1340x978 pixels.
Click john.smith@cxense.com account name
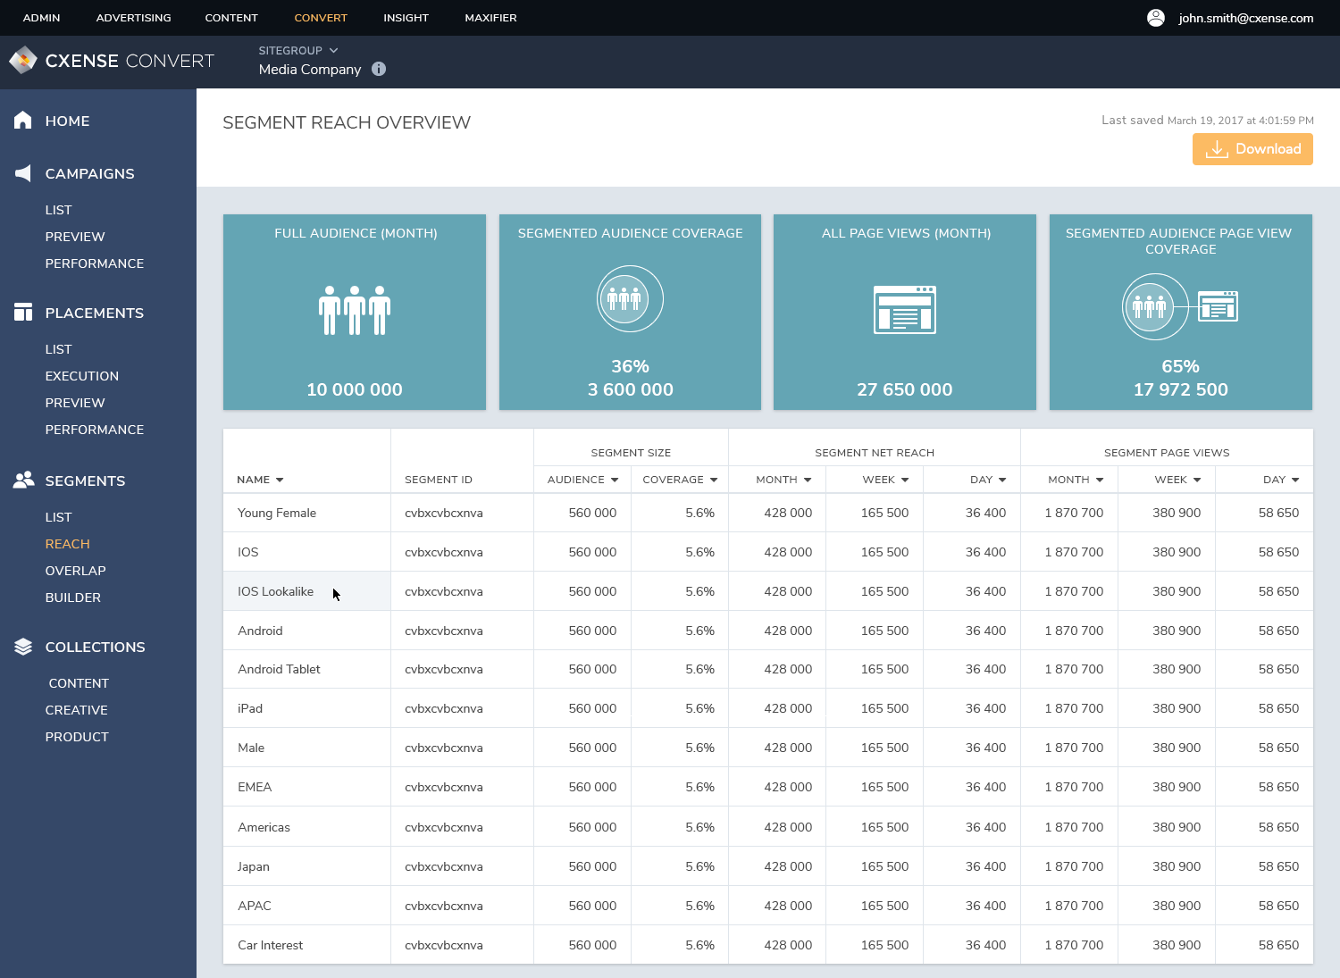click(1245, 18)
